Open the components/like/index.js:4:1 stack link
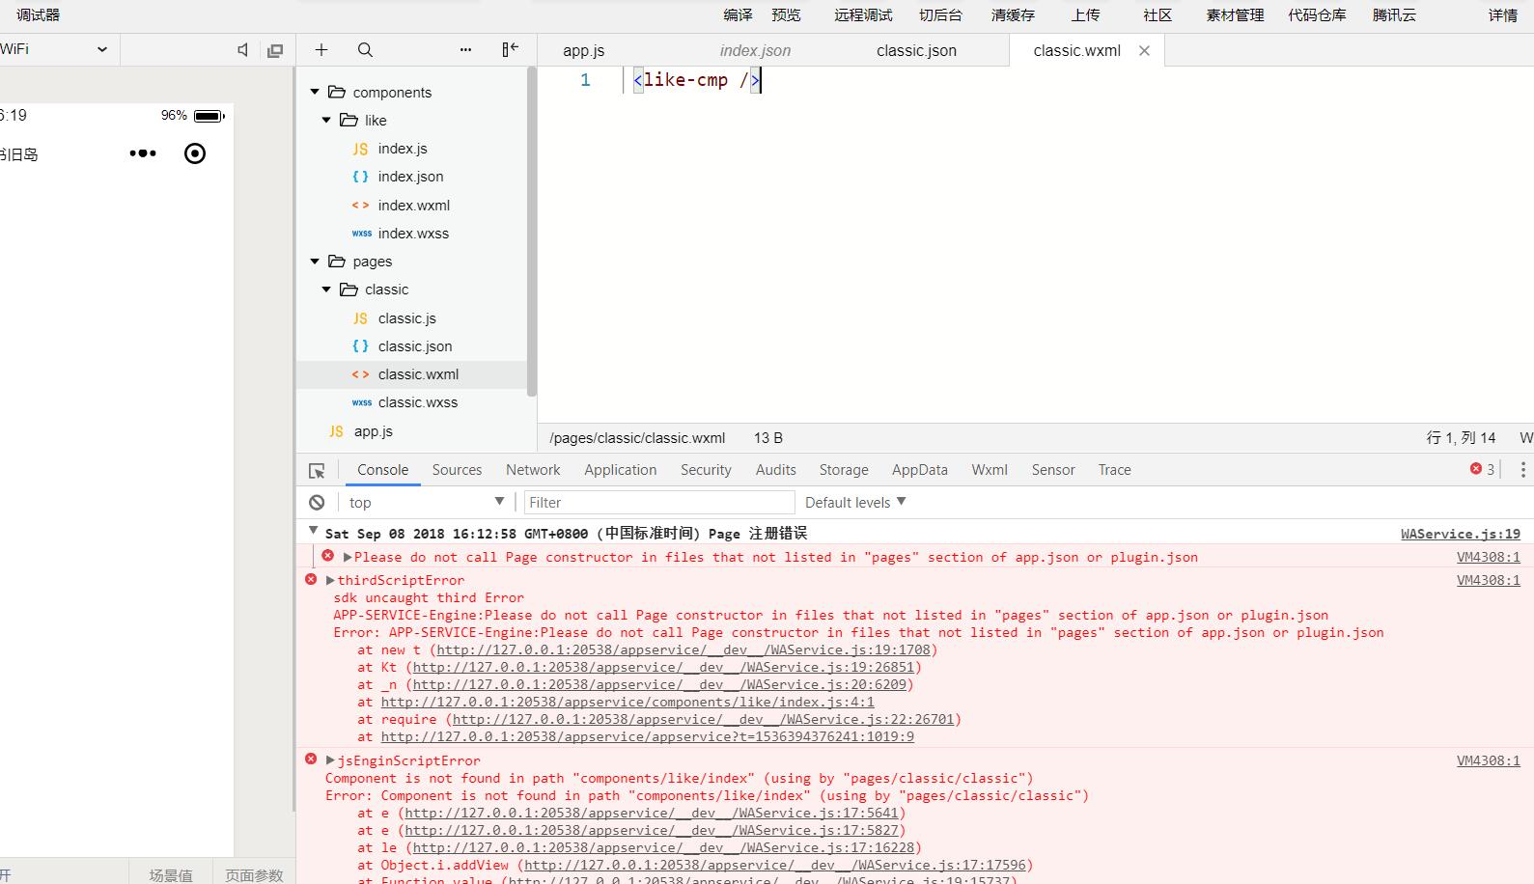 (x=628, y=703)
